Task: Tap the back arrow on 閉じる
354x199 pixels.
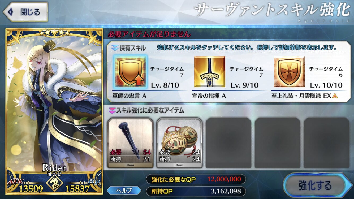Action: (11, 12)
